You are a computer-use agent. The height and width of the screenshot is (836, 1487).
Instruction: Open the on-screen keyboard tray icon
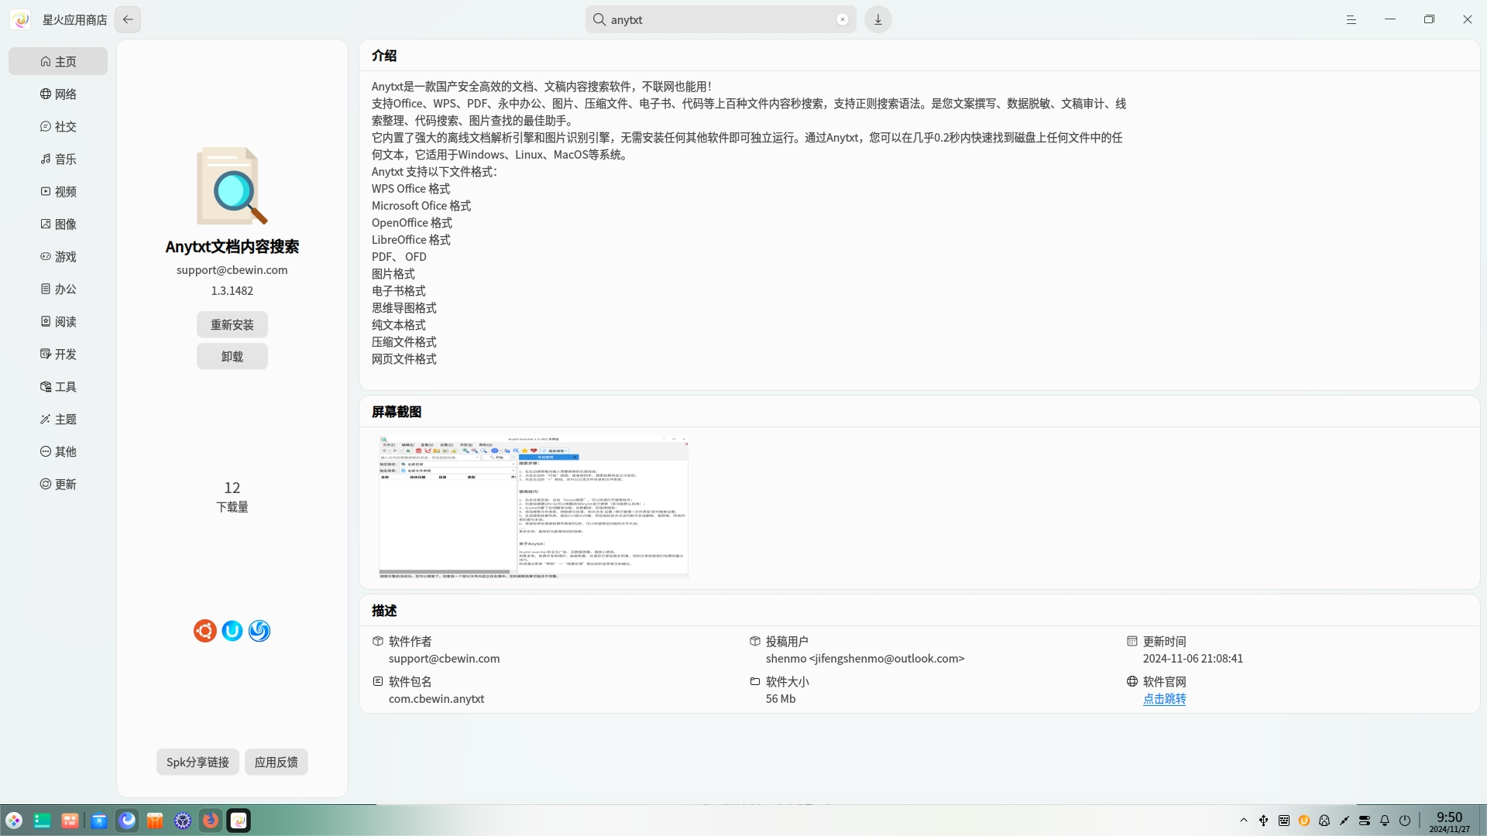click(x=1284, y=821)
